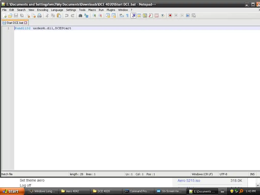260x195 pixels.
Task: Click the Redo arrow icon
Action: click(x=72, y=15)
